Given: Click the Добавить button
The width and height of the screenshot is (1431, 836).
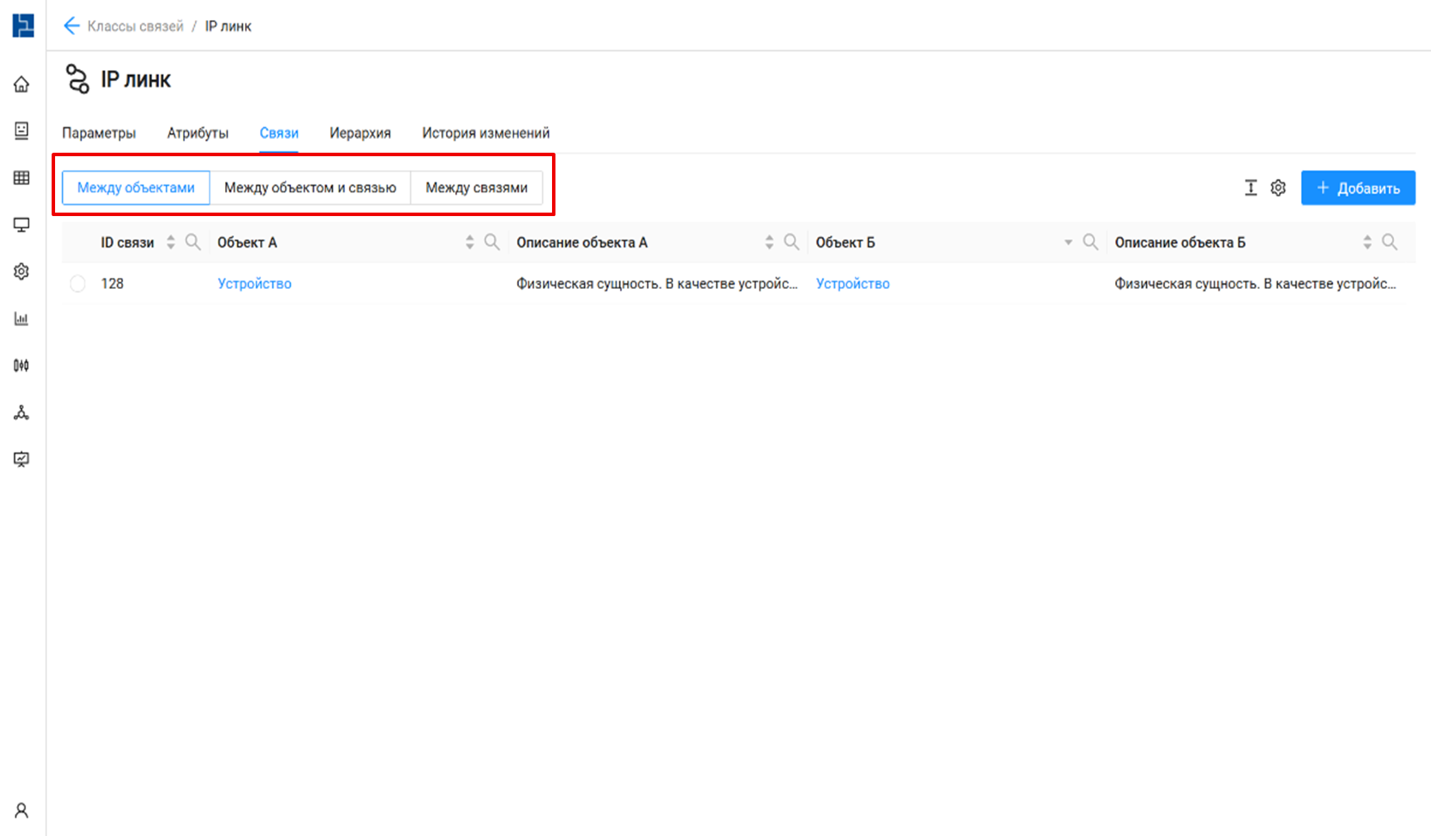Looking at the screenshot, I should point(1357,188).
